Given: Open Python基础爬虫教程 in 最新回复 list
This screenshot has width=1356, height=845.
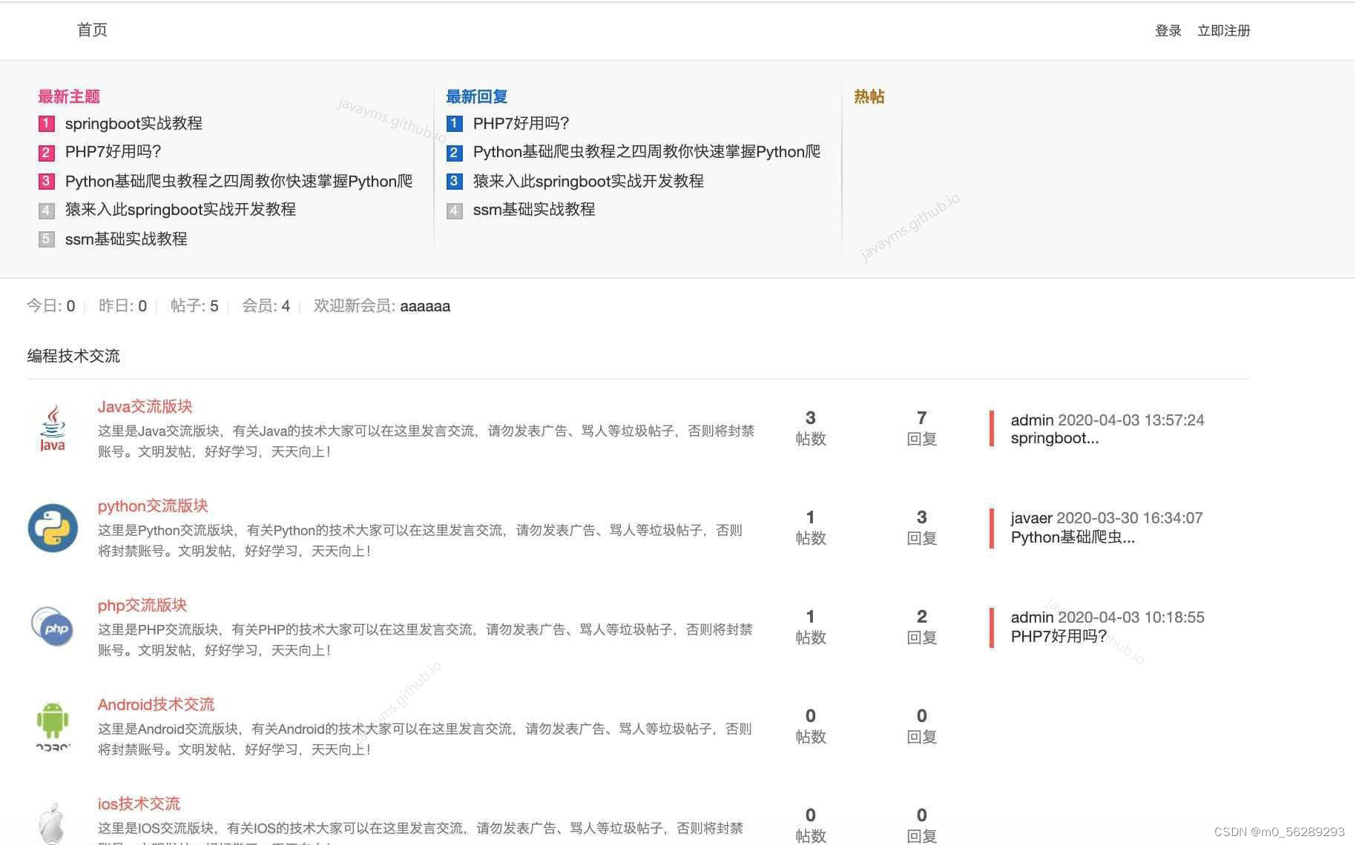Looking at the screenshot, I should click(646, 152).
